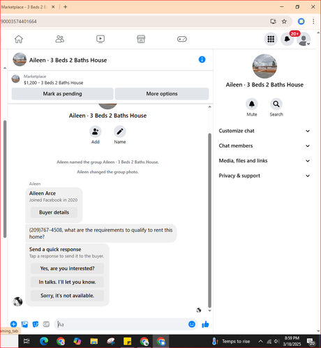Click More options button
321x348 pixels.
[x=162, y=94]
